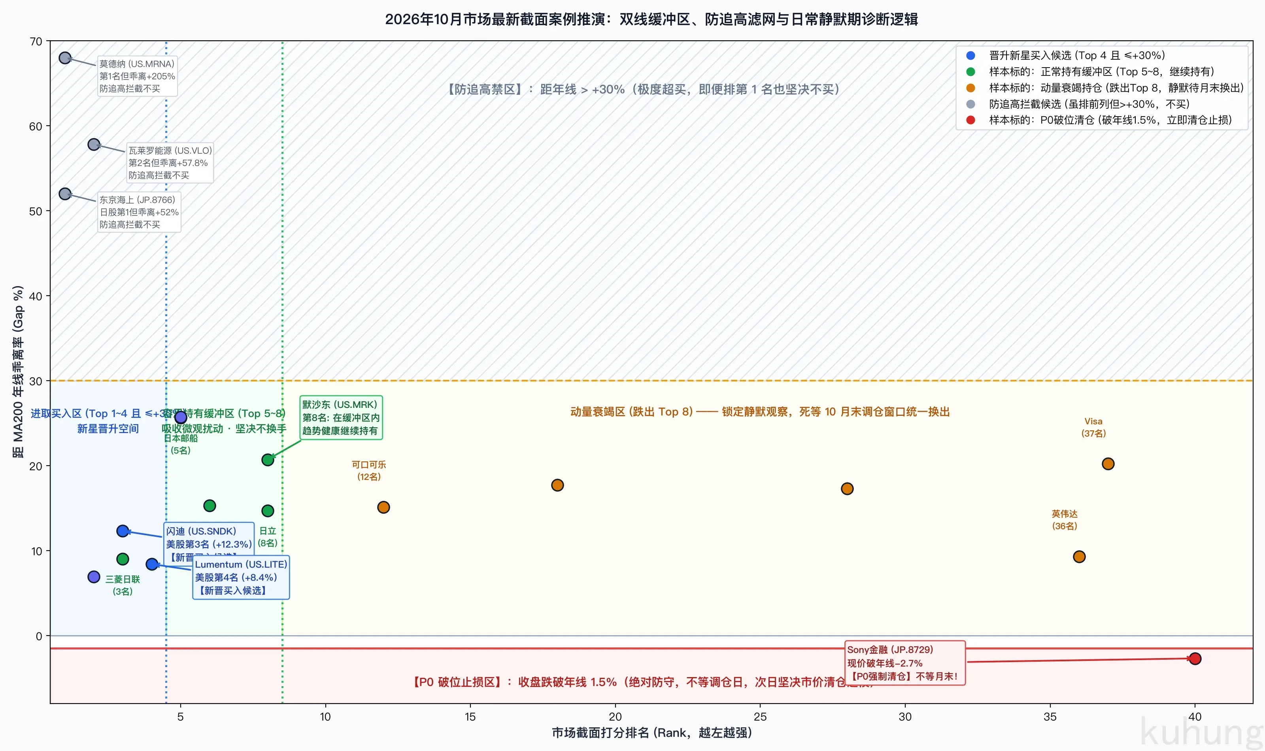1265x751 pixels.
Task: Click the purple data point at rank 2
Action: [94, 577]
